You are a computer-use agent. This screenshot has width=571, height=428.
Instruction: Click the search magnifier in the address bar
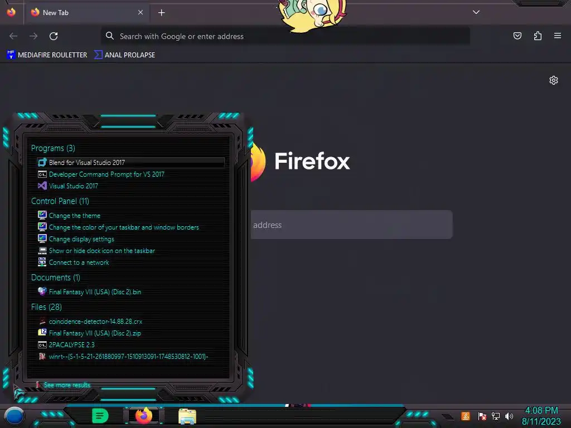[110, 36]
